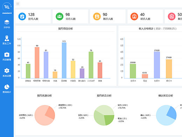182x137 pixels.
Task: Open 系统设置 gear in the sidebar
Action: [7, 73]
